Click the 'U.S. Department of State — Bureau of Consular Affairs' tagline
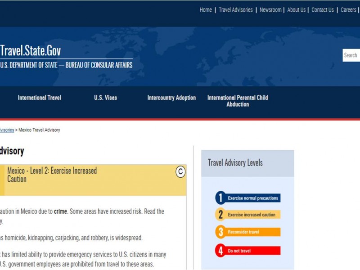The height and width of the screenshot is (270, 360). (66, 65)
